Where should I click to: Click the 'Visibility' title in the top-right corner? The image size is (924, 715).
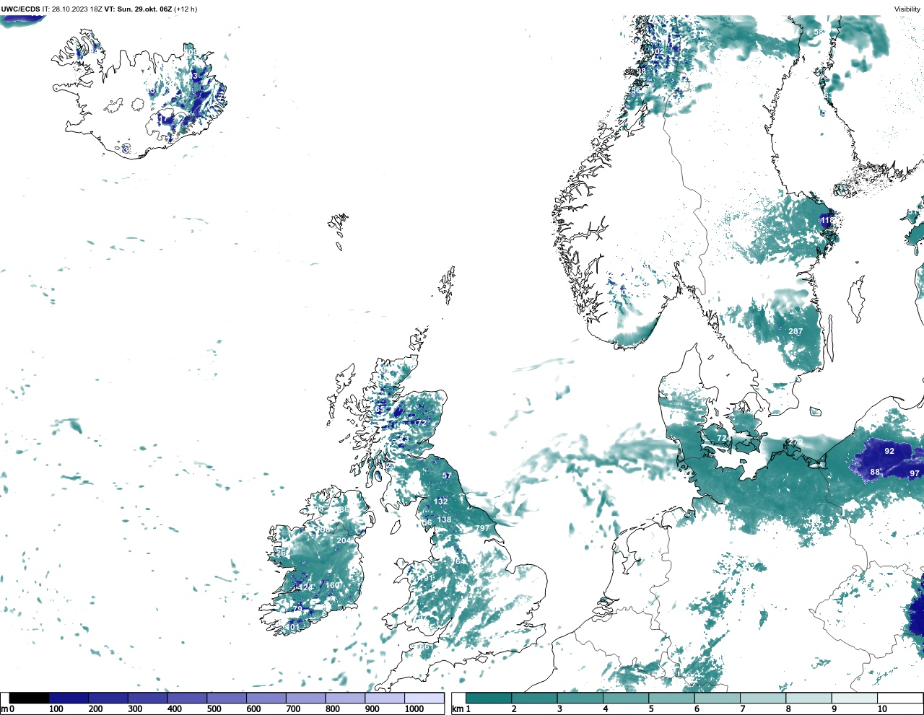[x=907, y=9]
